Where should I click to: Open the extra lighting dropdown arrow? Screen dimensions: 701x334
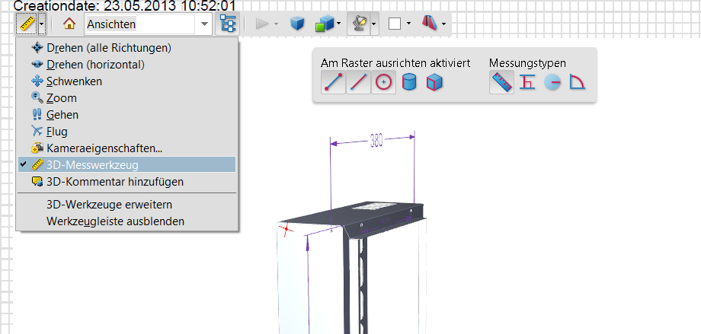(x=375, y=24)
